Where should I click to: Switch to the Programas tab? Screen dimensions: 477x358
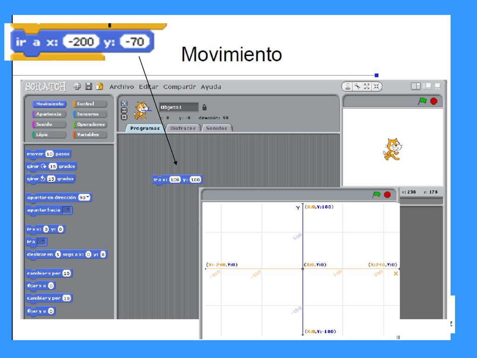click(x=145, y=128)
